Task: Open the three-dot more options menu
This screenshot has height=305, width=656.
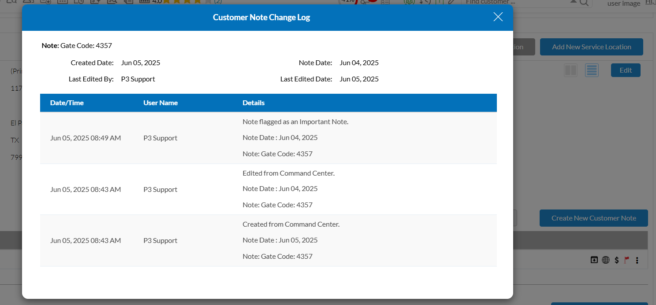Action: (637, 261)
